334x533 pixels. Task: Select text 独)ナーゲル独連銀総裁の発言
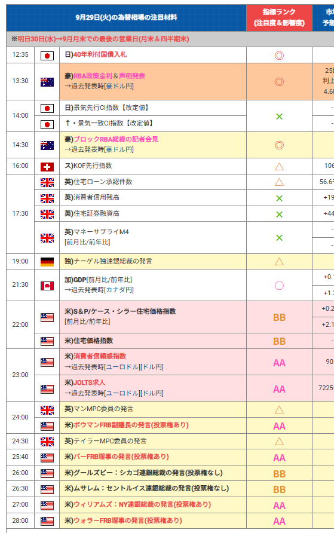108,261
